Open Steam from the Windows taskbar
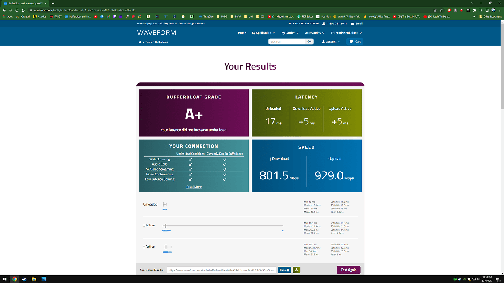 pyautogui.click(x=24, y=279)
